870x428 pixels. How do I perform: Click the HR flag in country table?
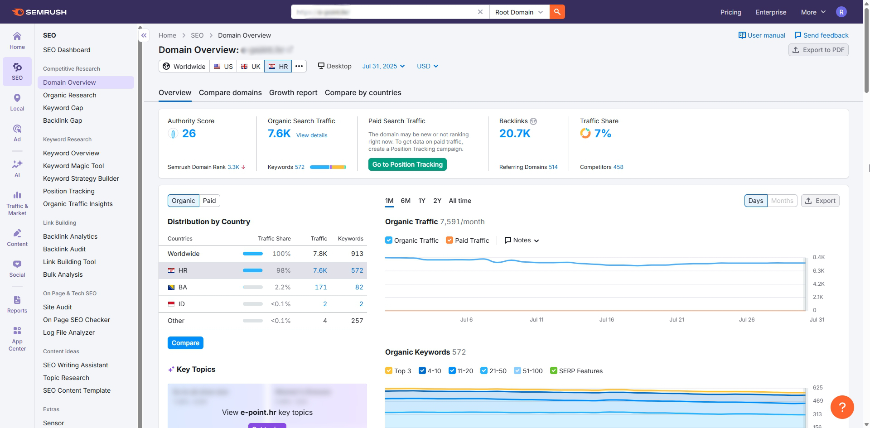tap(171, 270)
